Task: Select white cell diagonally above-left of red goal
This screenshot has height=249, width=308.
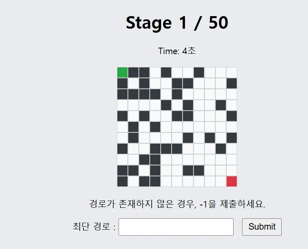Action: click(x=221, y=170)
